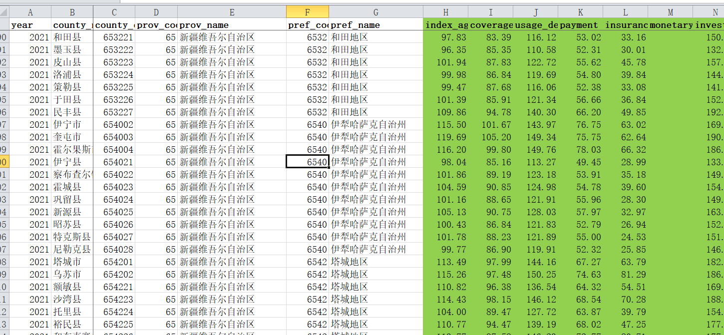Select county cell 伊宁市
724x335 pixels.
pos(72,124)
